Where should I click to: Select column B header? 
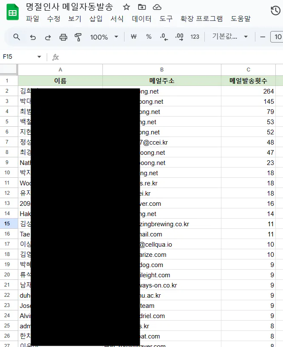[x=162, y=70]
